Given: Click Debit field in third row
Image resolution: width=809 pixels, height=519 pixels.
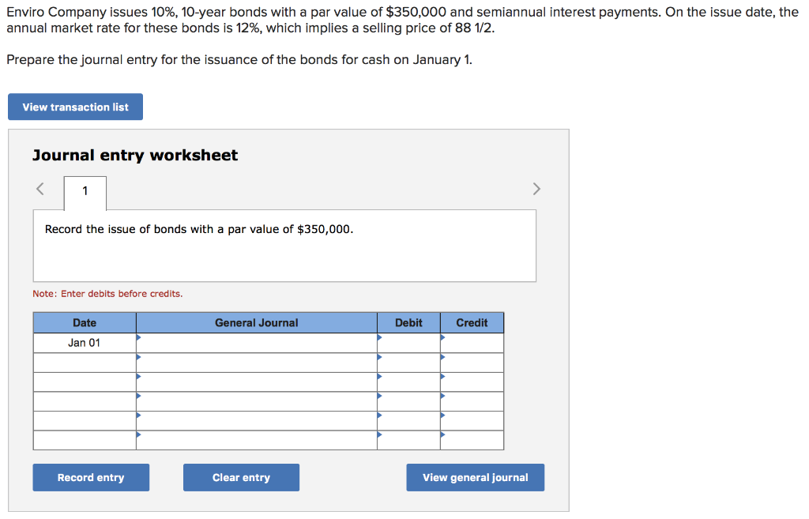Looking at the screenshot, I should 408,382.
